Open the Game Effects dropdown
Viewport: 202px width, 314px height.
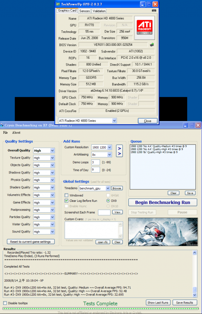52,202
